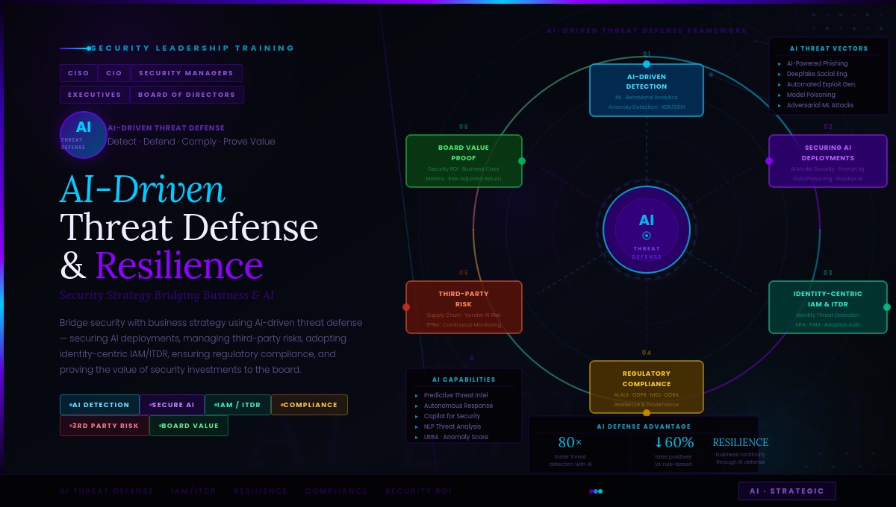Click the AI - Strategic badge
The width and height of the screenshot is (896, 507).
tap(787, 491)
